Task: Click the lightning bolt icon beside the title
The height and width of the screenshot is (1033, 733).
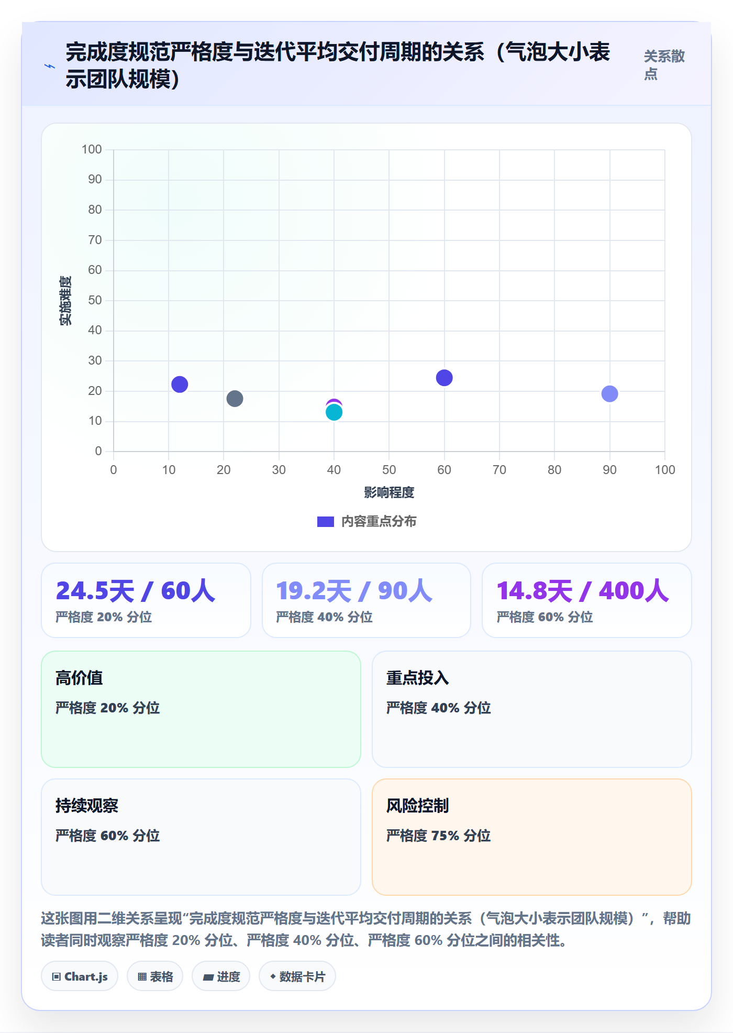Action: tap(50, 66)
